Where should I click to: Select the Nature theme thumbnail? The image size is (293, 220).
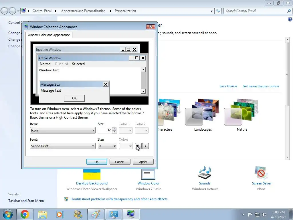[241, 112]
